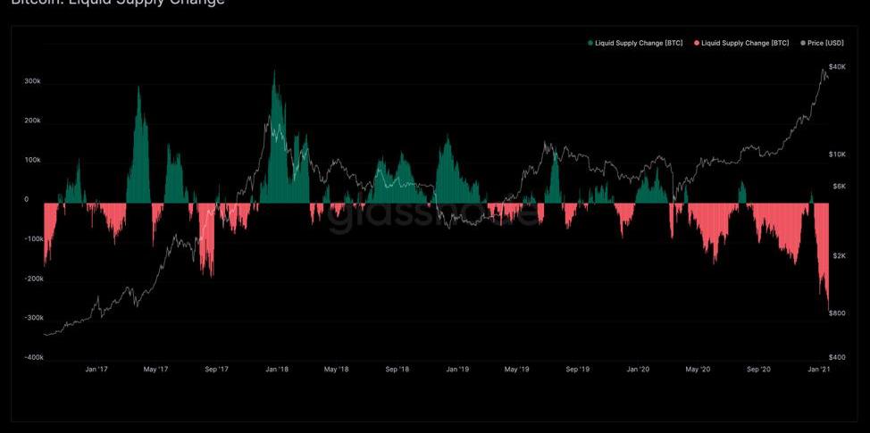Click the 0 baseline axis label

point(26,200)
